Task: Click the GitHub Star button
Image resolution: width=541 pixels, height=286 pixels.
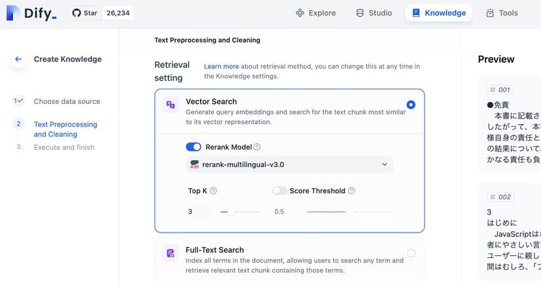Action: [85, 13]
